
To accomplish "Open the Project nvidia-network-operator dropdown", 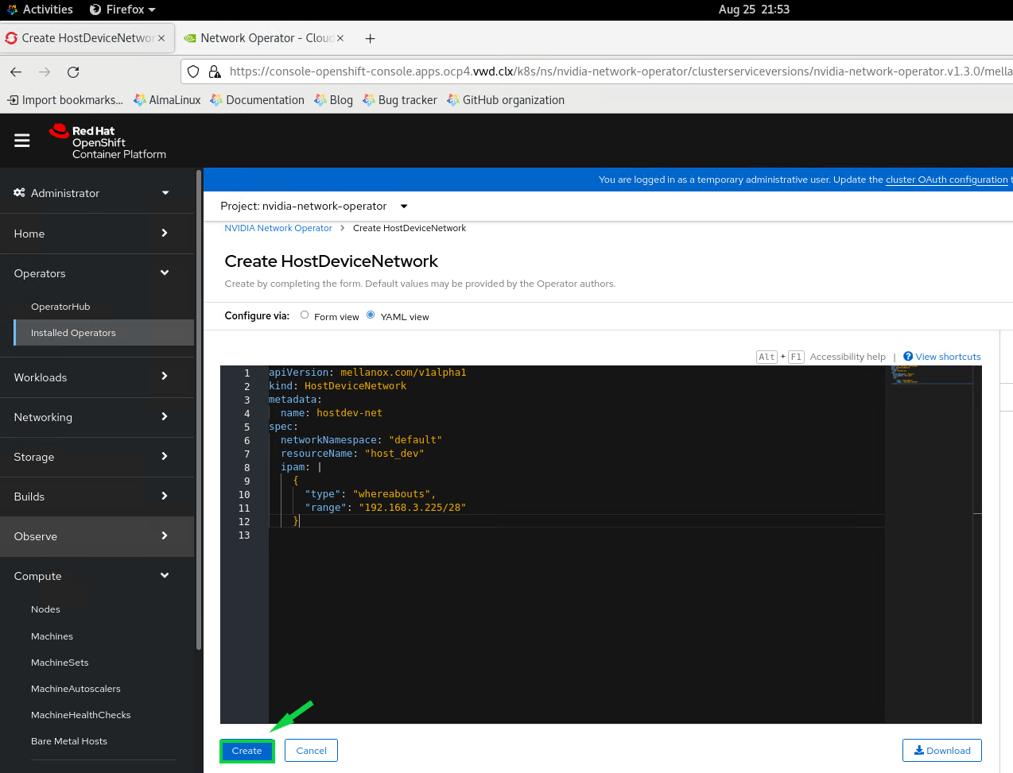I will pyautogui.click(x=314, y=206).
